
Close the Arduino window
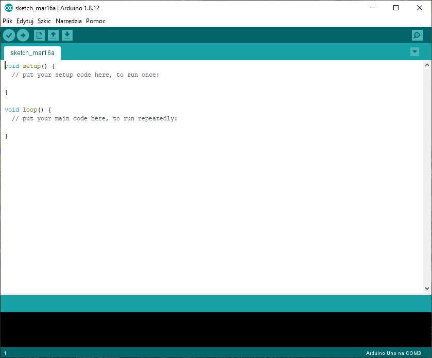pyautogui.click(x=419, y=8)
